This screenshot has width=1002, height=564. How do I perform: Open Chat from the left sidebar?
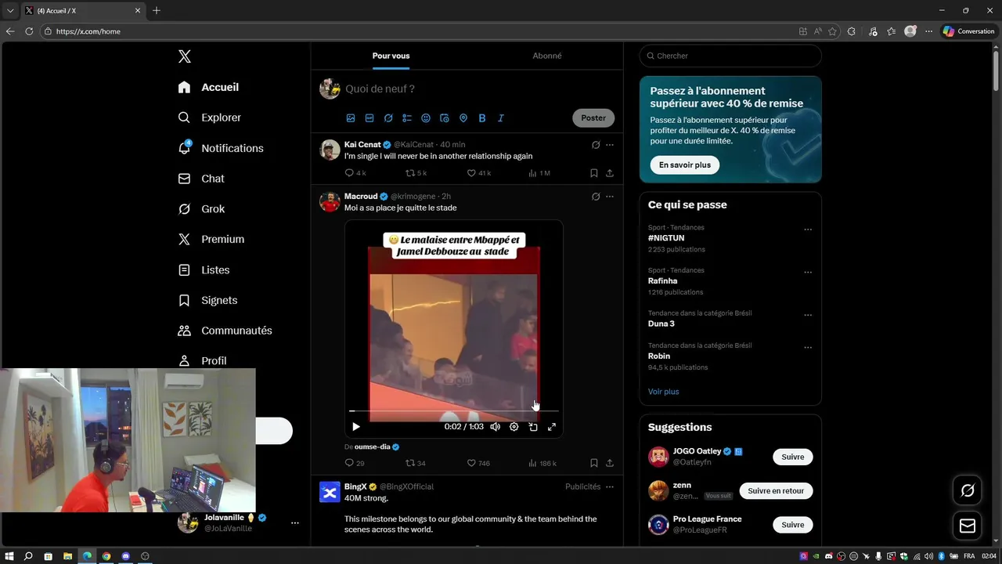coord(201,179)
